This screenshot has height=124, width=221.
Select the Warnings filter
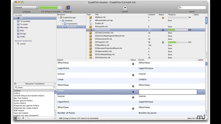click(24, 27)
